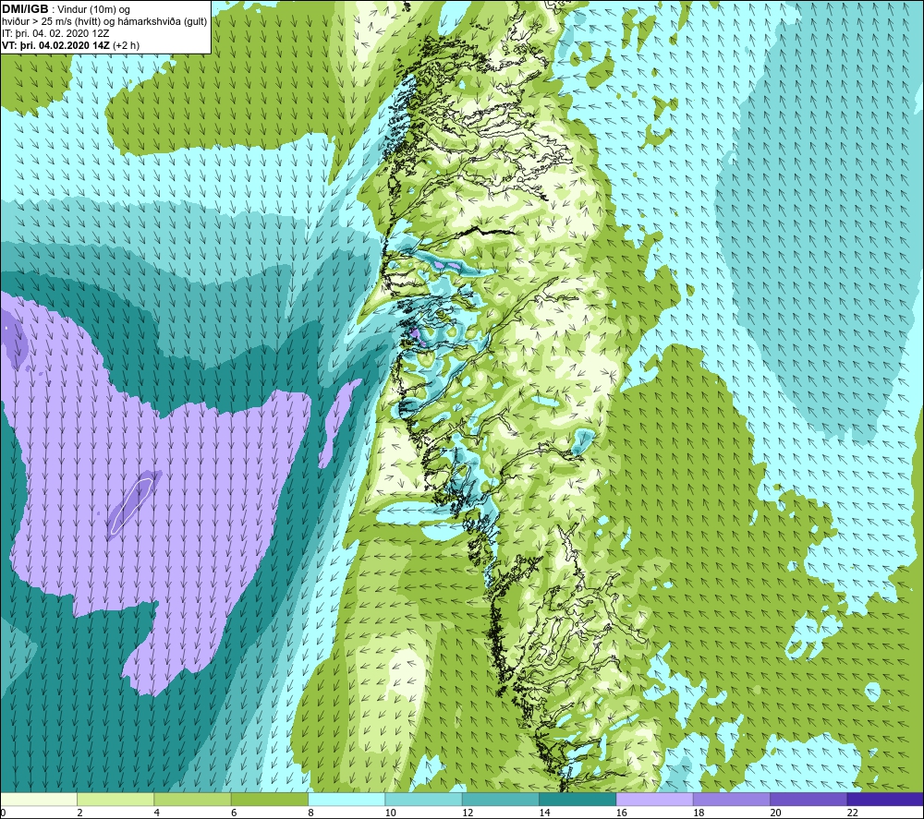Click the legend scale label "2"

[79, 813]
